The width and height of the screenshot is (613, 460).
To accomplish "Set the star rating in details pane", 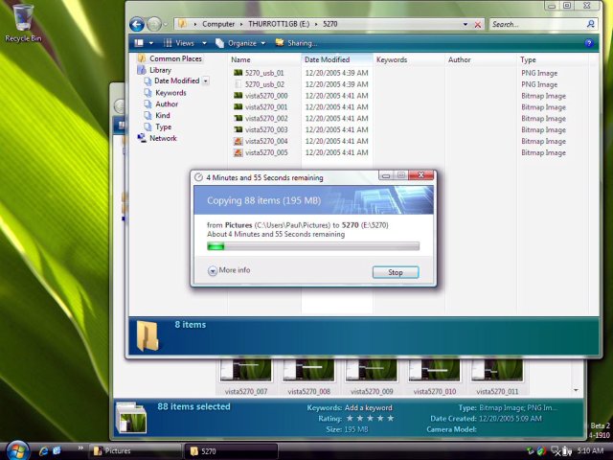I will click(x=369, y=418).
